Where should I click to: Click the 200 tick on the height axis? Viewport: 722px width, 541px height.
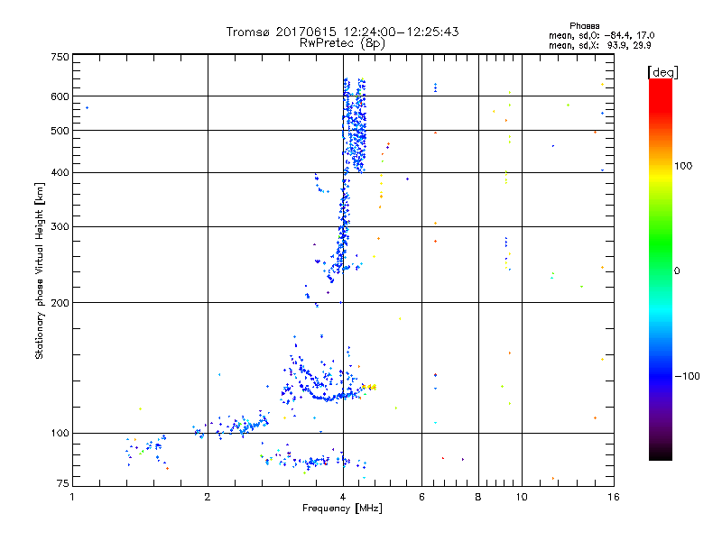point(60,302)
